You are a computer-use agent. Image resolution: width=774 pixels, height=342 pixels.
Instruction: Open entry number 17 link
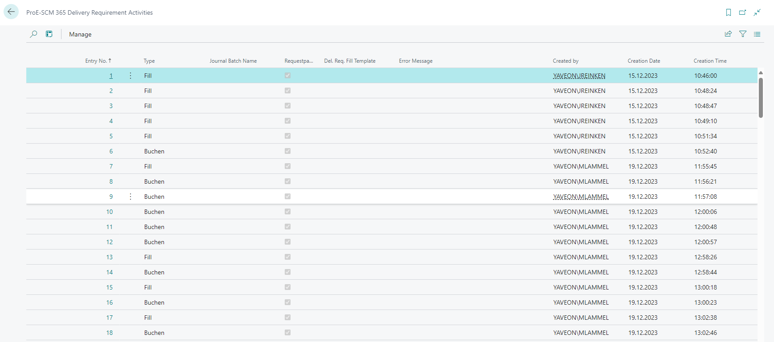pos(109,318)
